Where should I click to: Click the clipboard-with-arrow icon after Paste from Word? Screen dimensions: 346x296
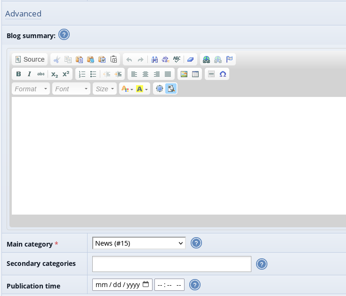click(113, 59)
